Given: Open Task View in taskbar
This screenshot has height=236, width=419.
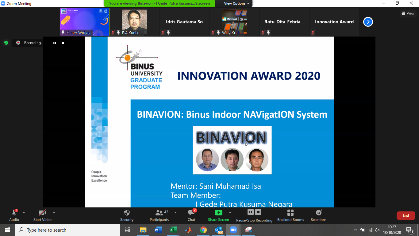Looking at the screenshot, I should (x=128, y=230).
